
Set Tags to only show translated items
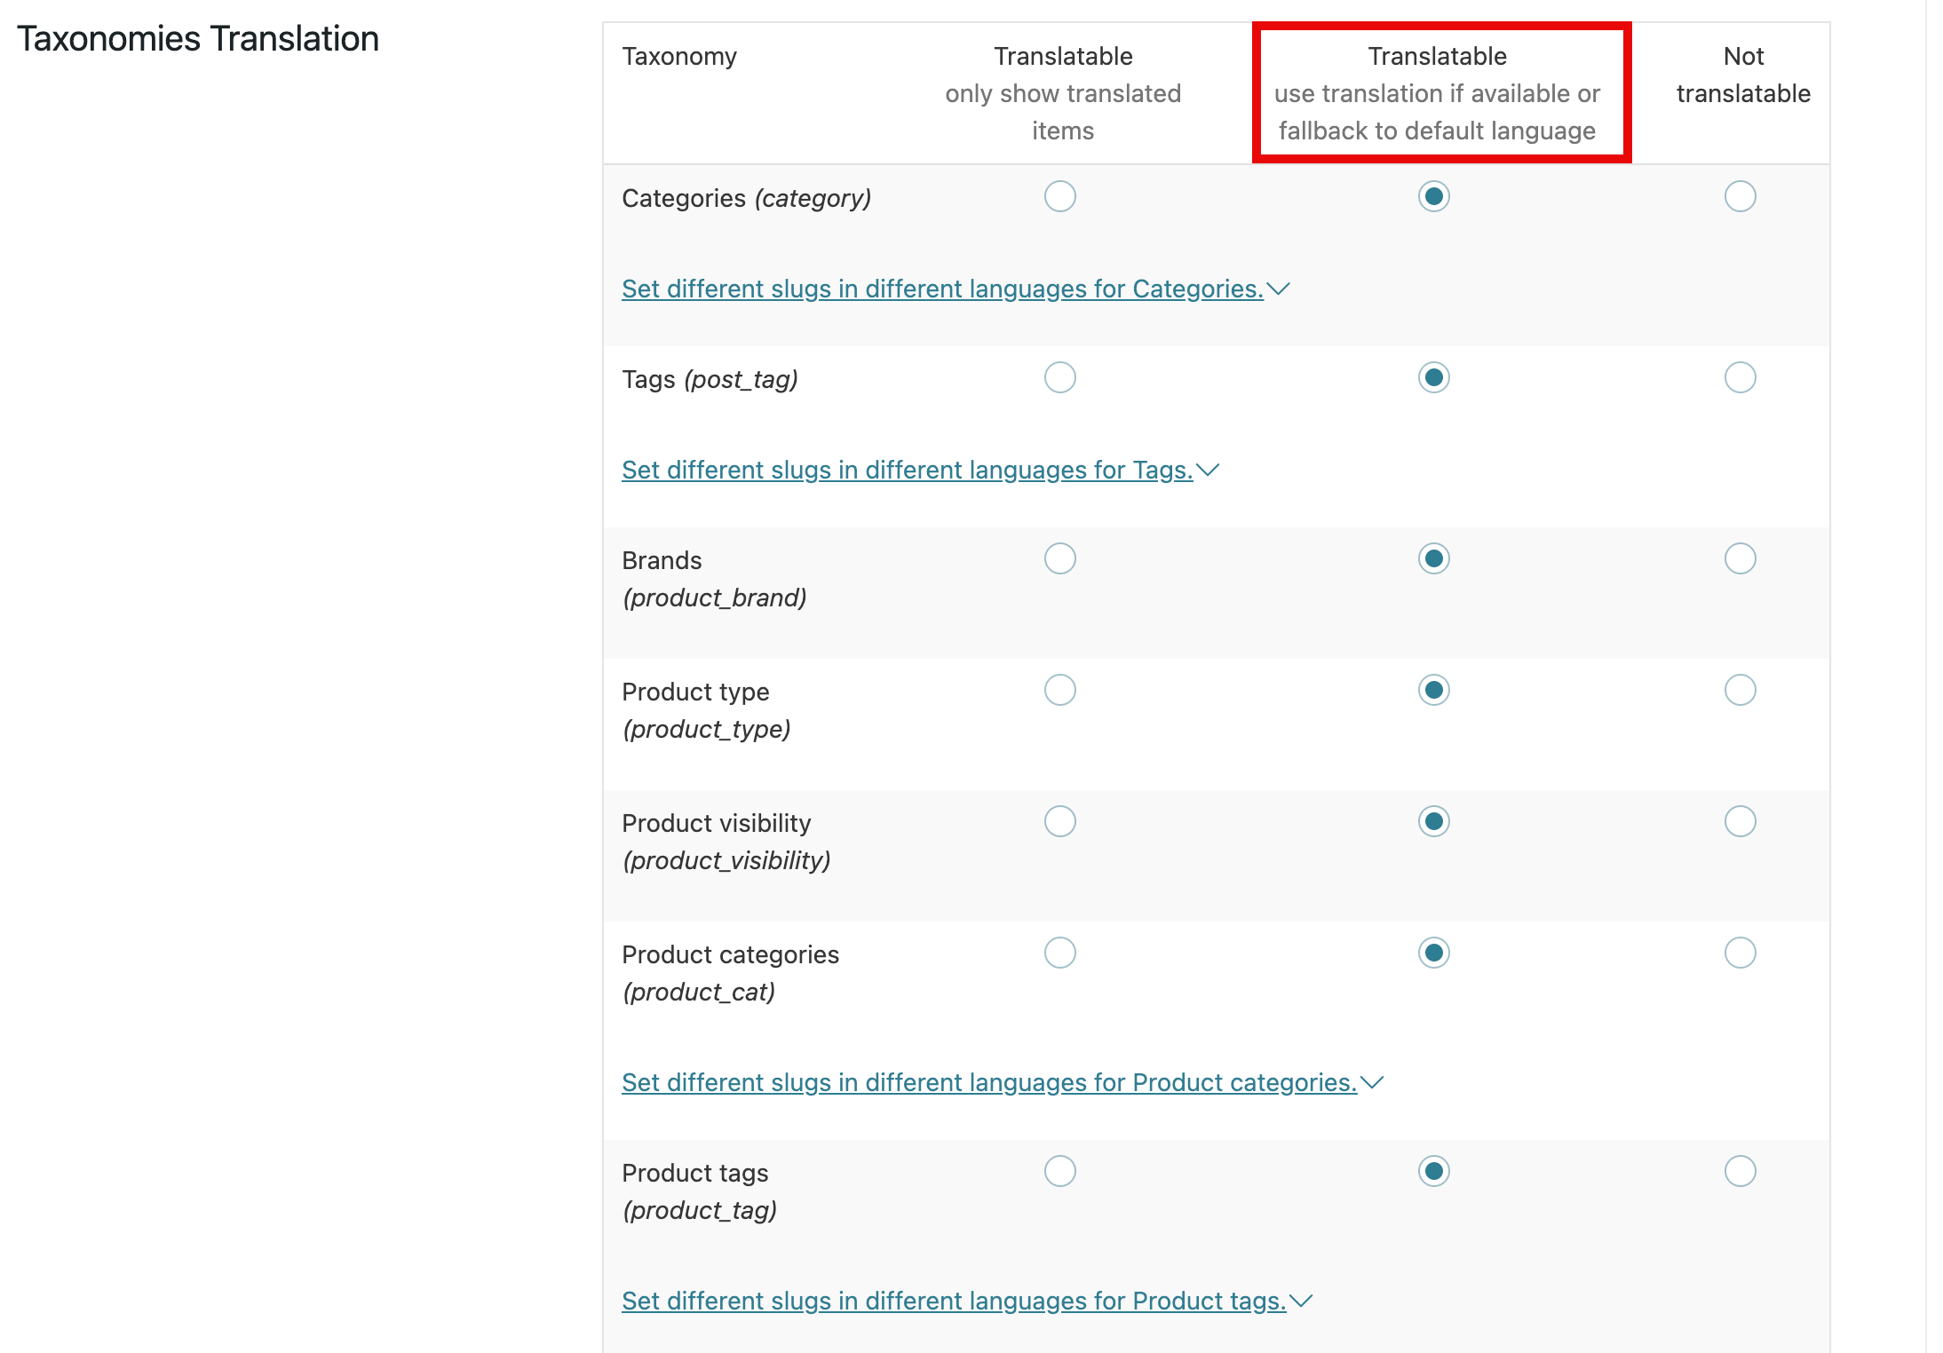[x=1059, y=377]
